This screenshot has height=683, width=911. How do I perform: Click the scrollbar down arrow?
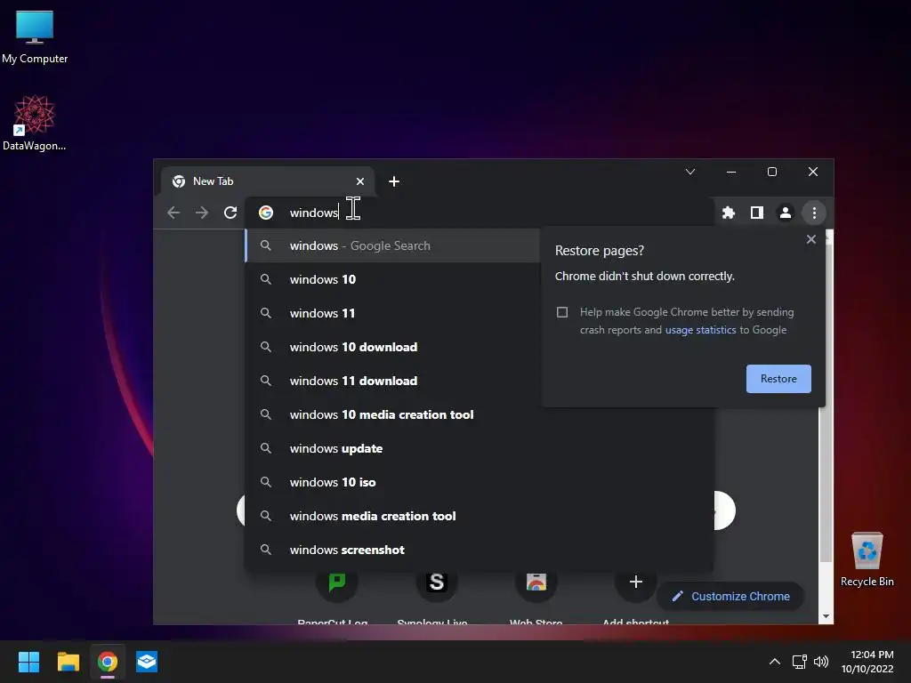826,617
